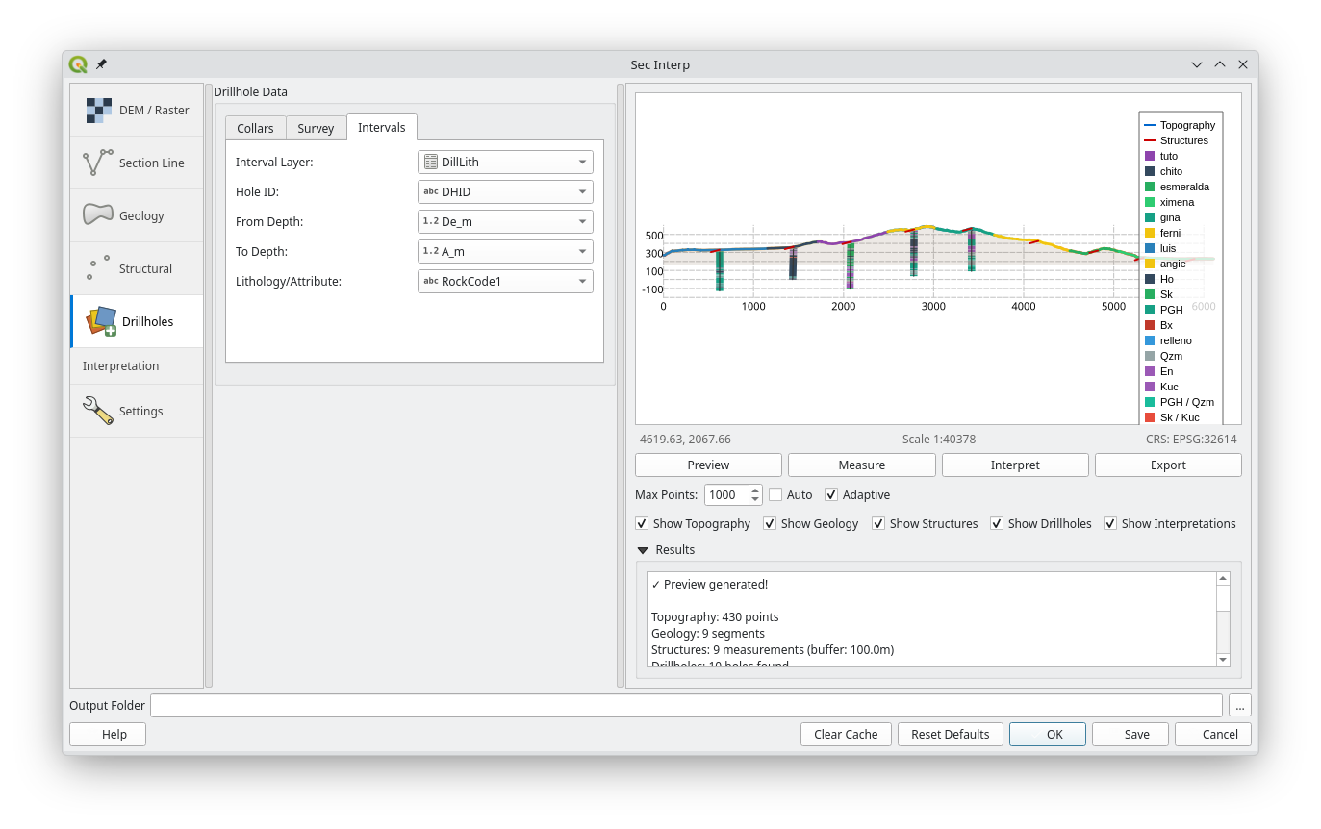Click the esmeralda color swatch in the legend

[x=1151, y=187]
